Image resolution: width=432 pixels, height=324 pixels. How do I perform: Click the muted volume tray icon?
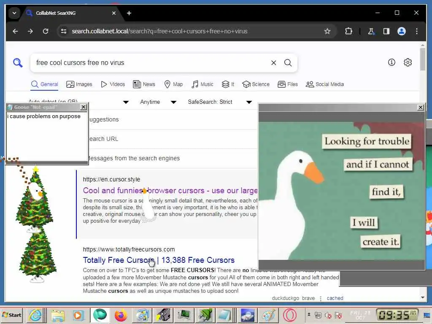328,315
